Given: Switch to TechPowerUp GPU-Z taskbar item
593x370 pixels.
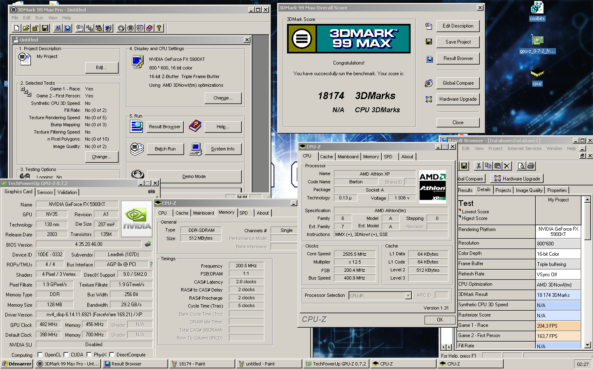Looking at the screenshot, I should [336, 364].
